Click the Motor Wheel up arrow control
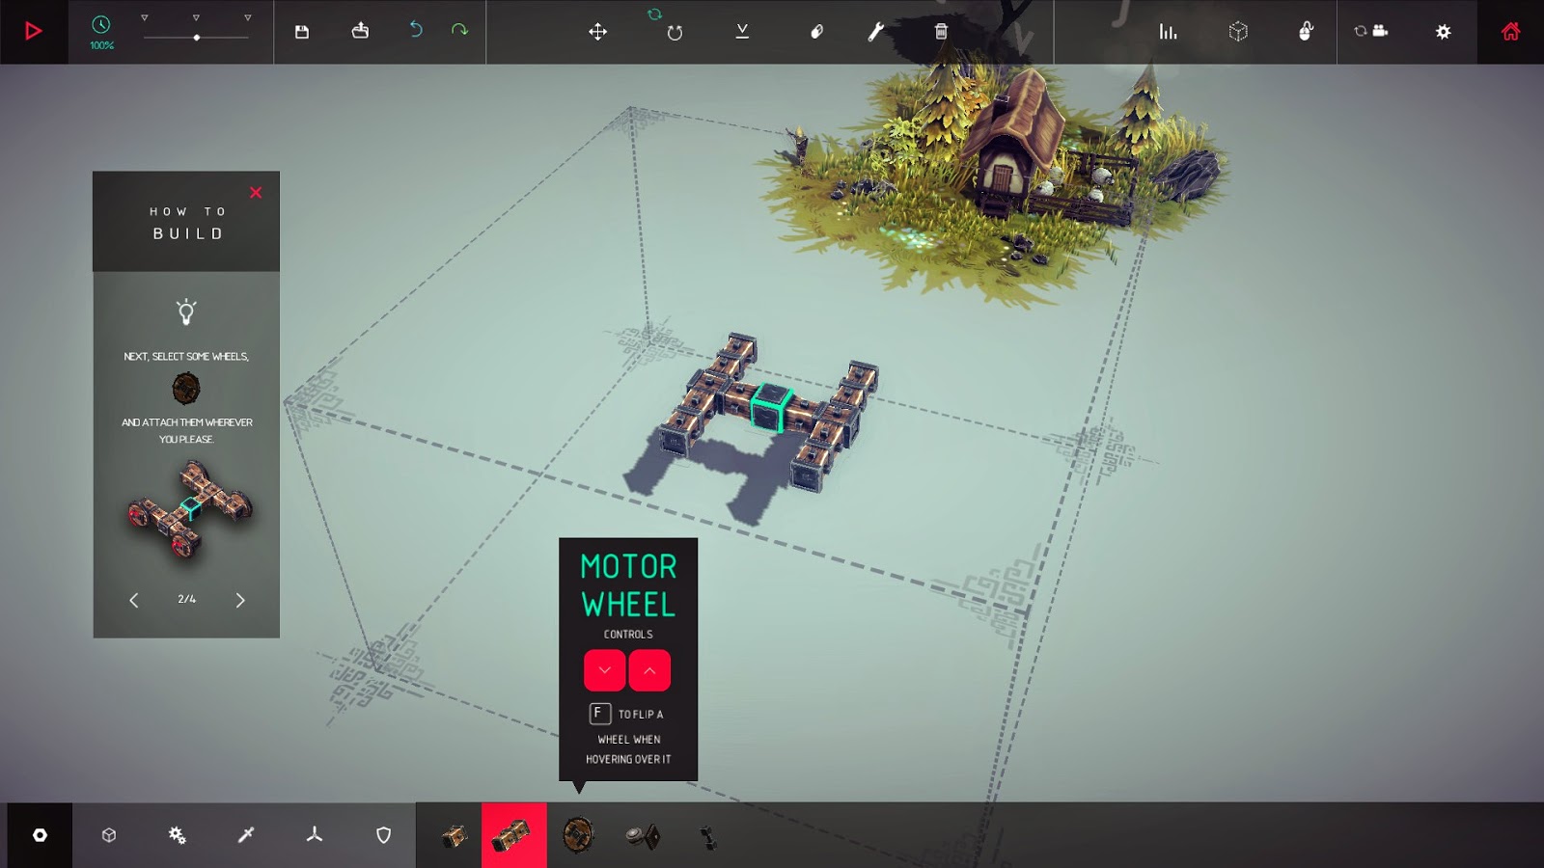This screenshot has width=1544, height=868. [x=649, y=670]
